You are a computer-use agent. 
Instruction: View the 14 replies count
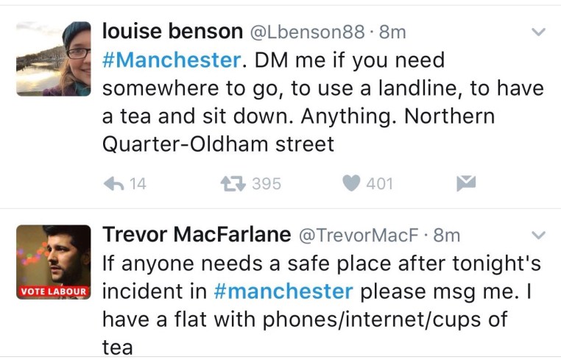point(138,184)
